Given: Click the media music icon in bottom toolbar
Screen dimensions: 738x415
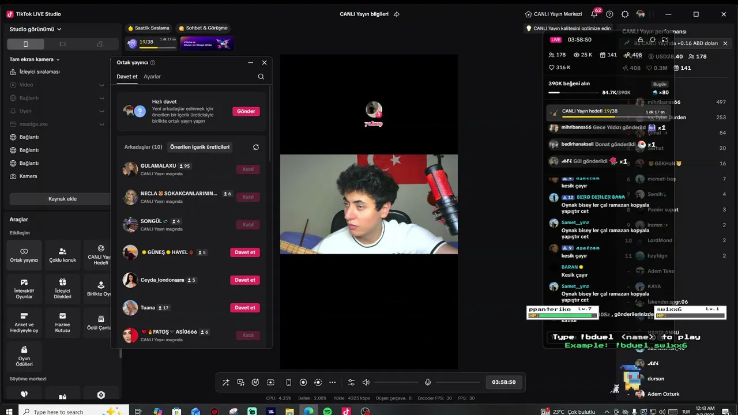Looking at the screenshot, I should [240, 382].
